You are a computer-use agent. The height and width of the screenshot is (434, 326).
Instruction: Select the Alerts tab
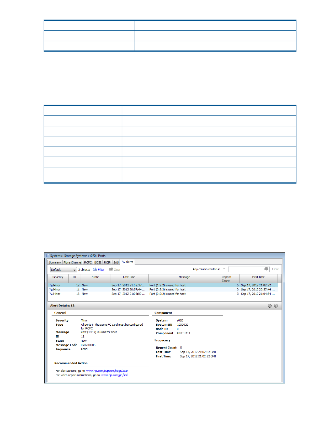point(127,262)
